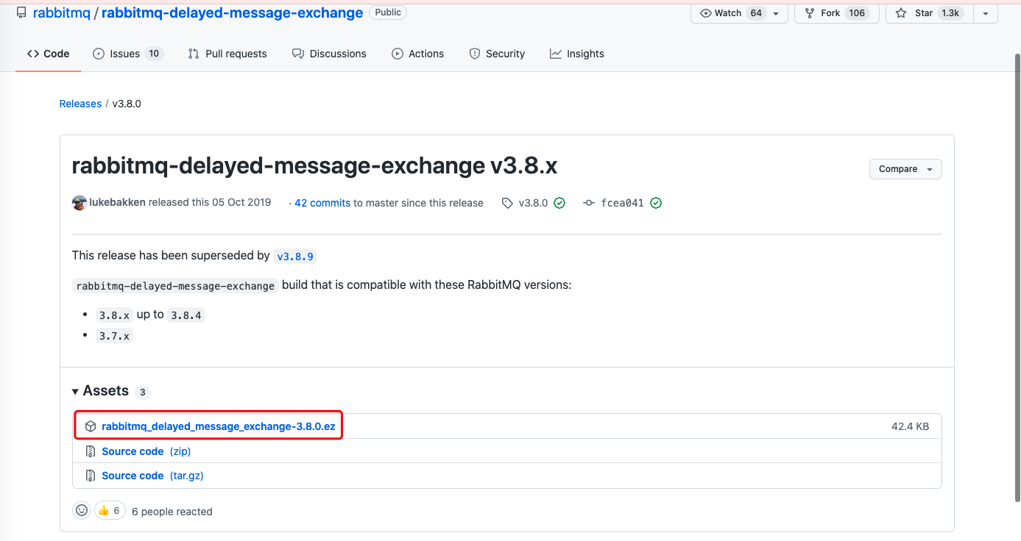The height and width of the screenshot is (541, 1021).
Task: Click the Code tab brackets icon
Action: [x=33, y=54]
